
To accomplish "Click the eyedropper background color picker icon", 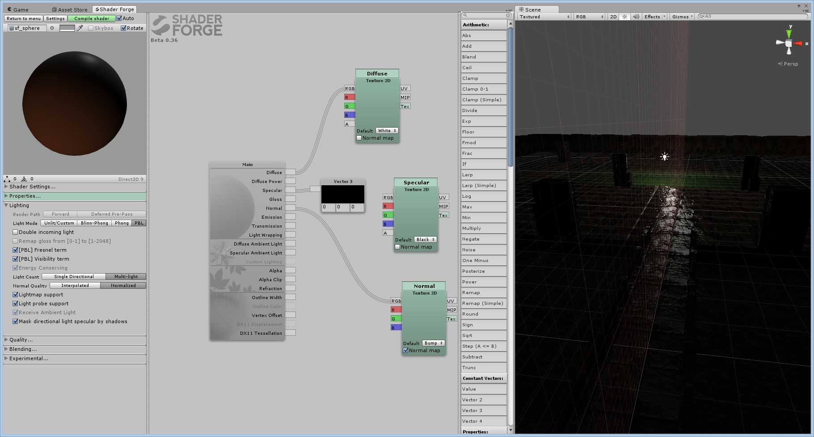I will [x=80, y=28].
